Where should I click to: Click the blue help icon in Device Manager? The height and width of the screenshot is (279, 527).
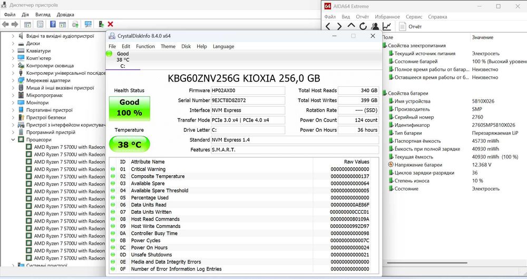click(x=53, y=24)
